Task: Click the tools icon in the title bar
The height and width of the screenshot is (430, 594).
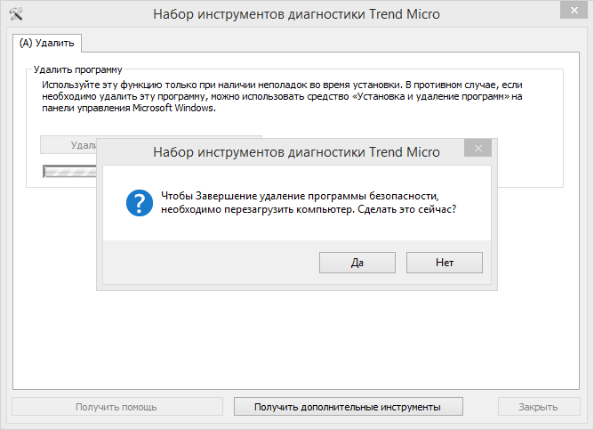Action: [16, 14]
